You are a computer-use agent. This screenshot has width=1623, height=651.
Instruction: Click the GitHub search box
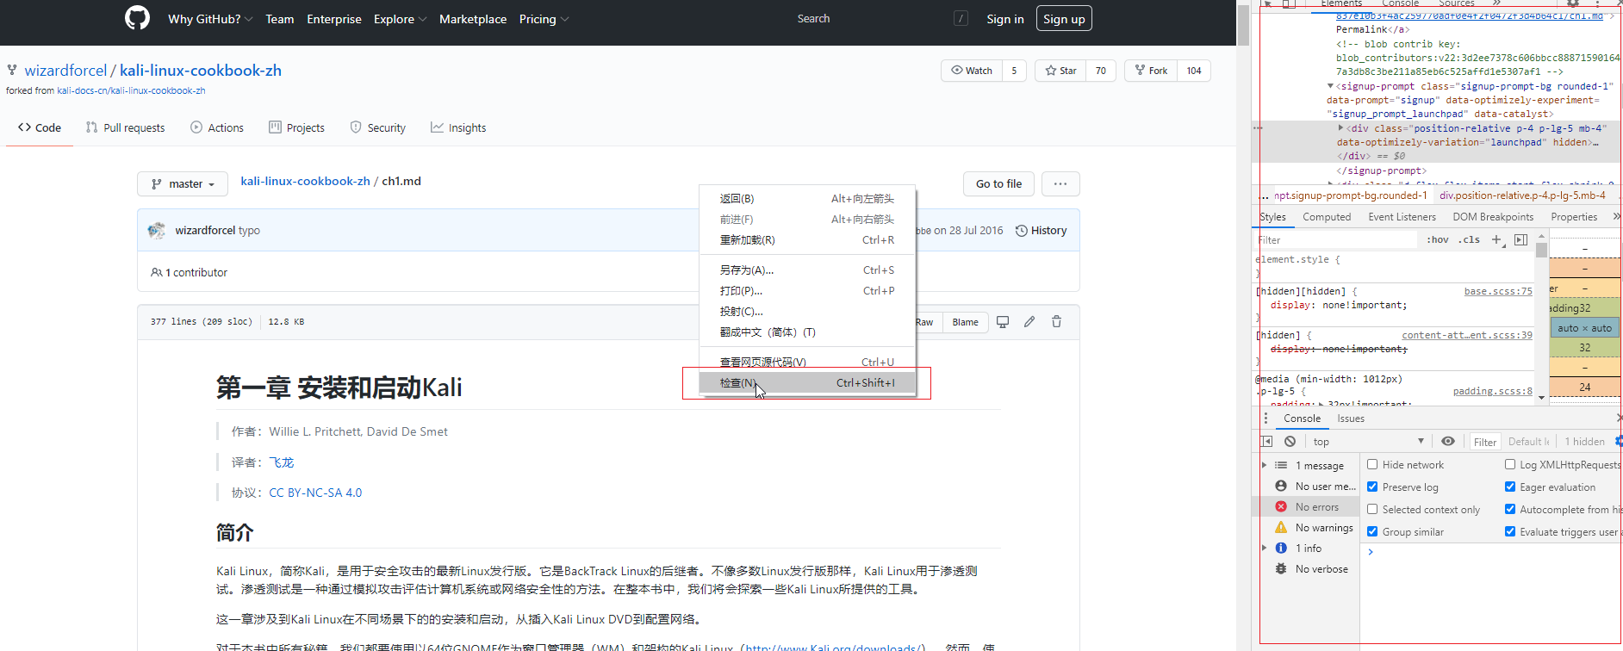coord(884,19)
